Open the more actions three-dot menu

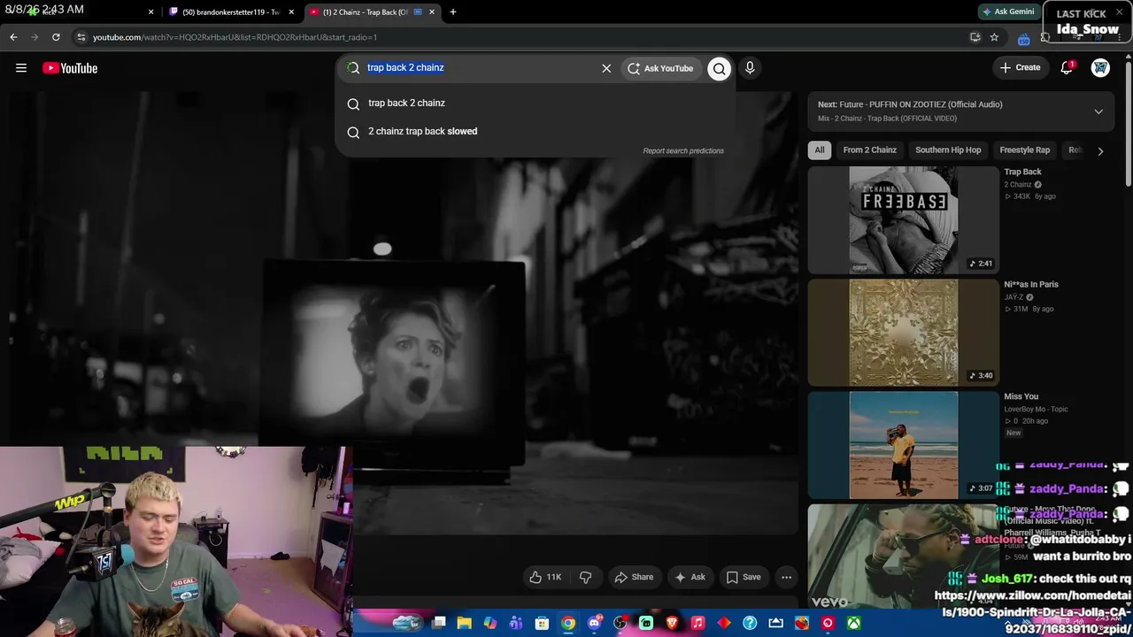[786, 577]
